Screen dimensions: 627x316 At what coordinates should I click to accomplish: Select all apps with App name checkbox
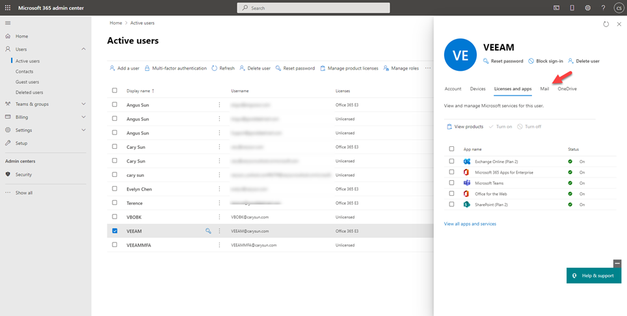click(x=451, y=149)
